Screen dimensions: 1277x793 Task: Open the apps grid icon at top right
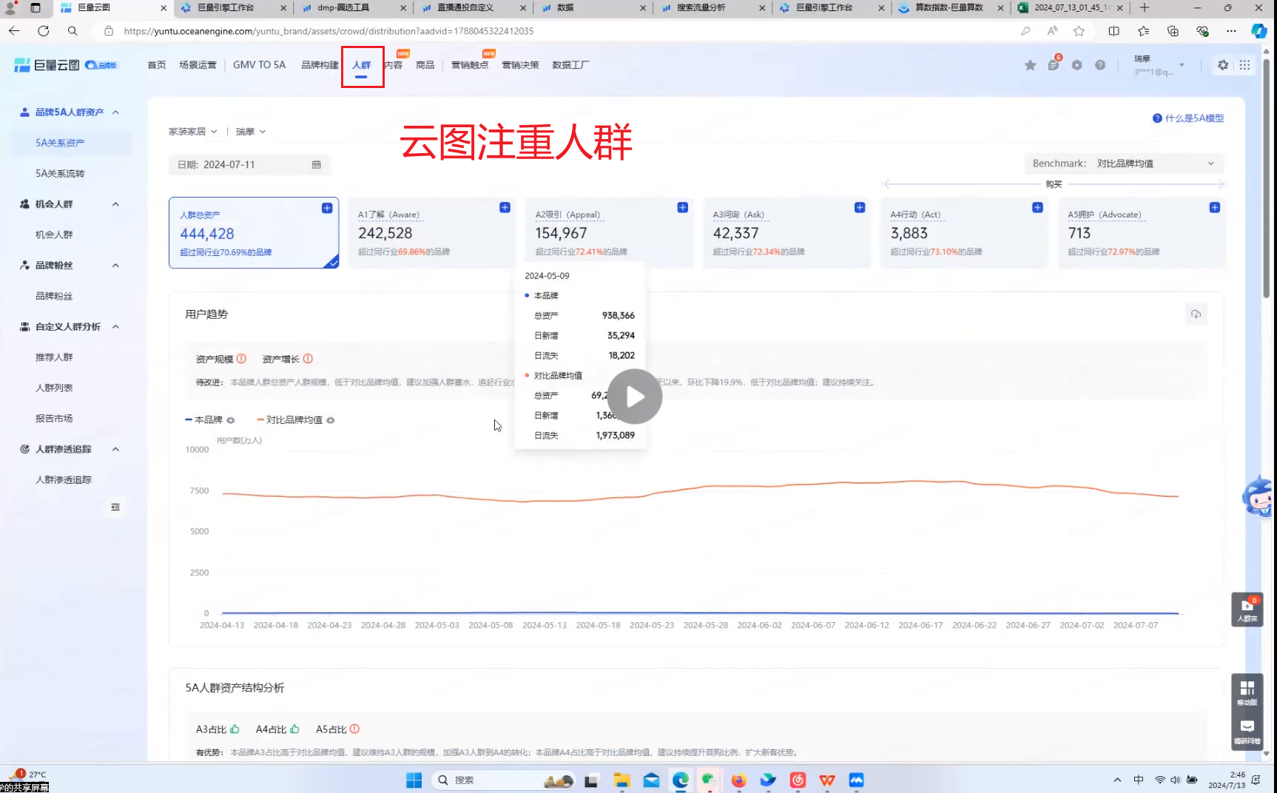[x=1244, y=65]
